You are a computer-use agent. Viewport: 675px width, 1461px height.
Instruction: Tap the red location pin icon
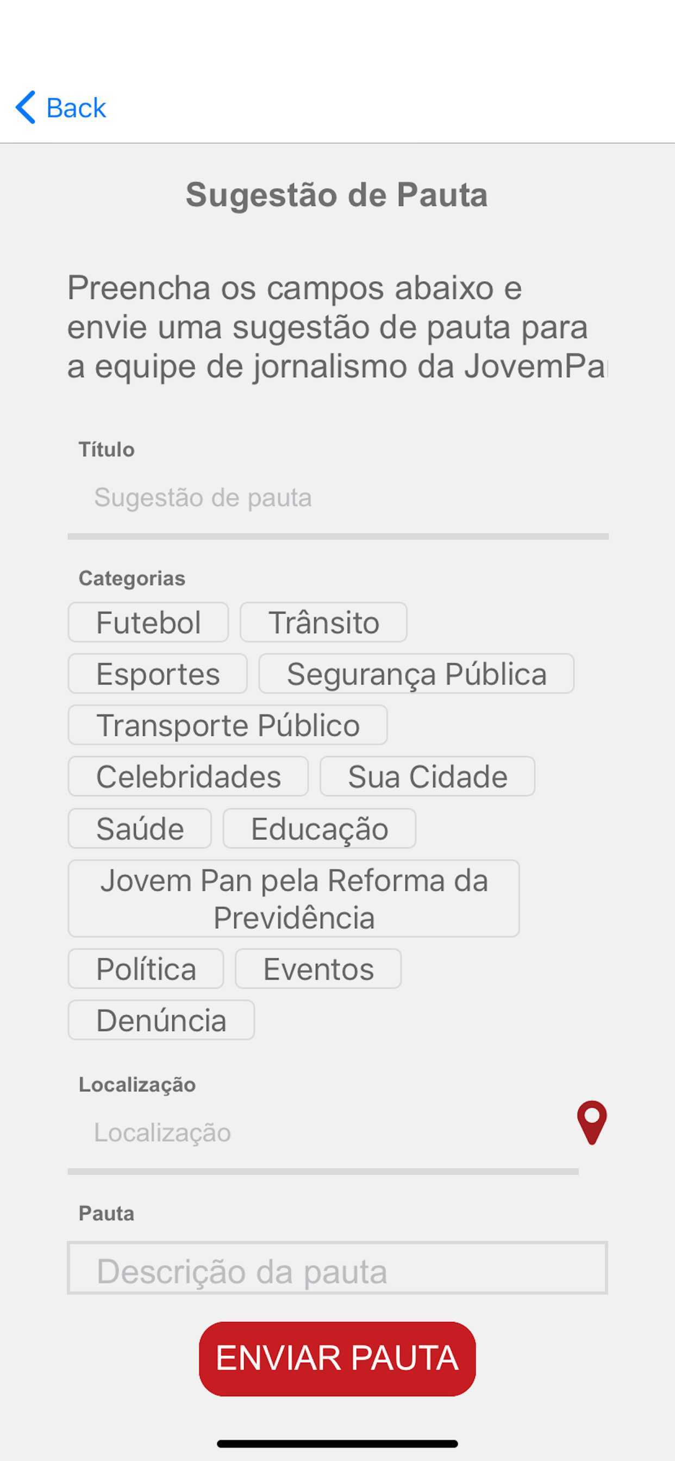[x=592, y=1122]
